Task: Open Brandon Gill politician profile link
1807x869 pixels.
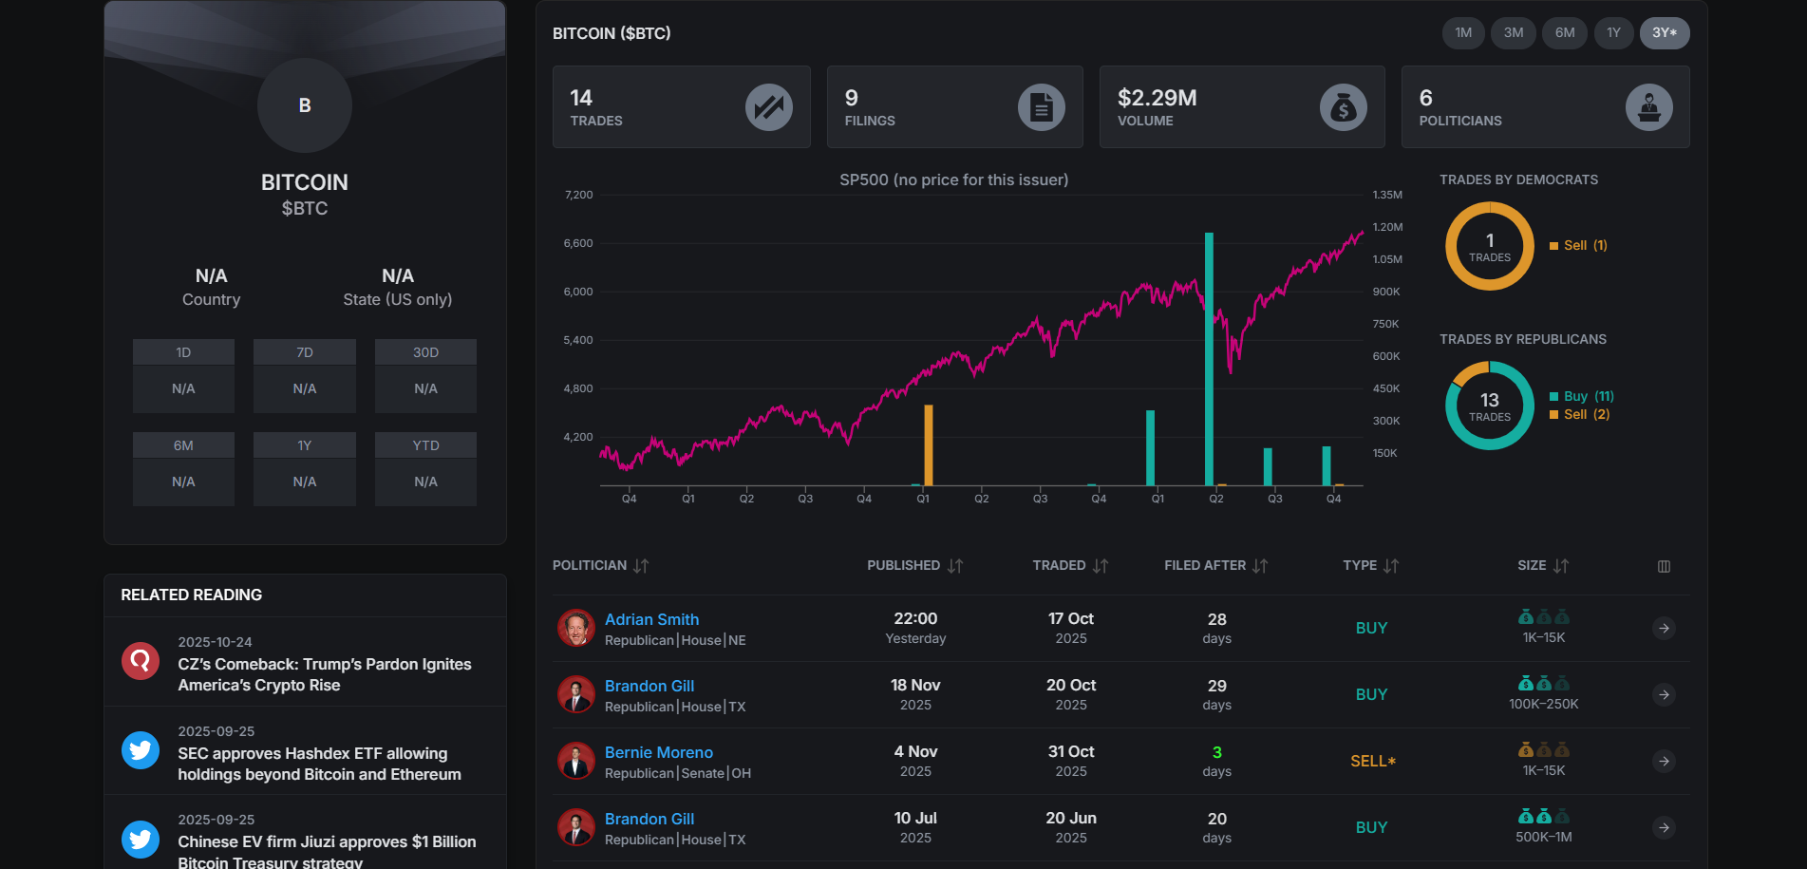Action: [x=649, y=686]
